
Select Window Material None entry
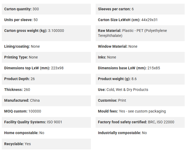(140, 47)
